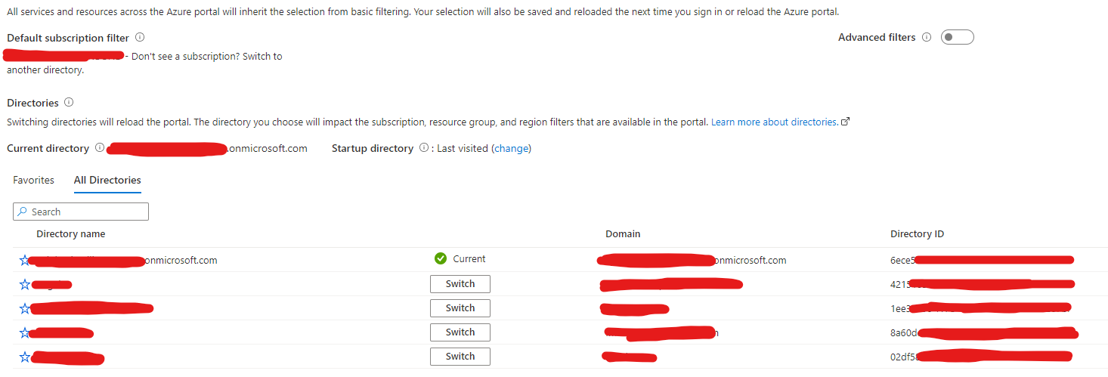Screen dimensions: 1108x377
Task: Open info icon beside Advanced filters
Action: click(927, 37)
